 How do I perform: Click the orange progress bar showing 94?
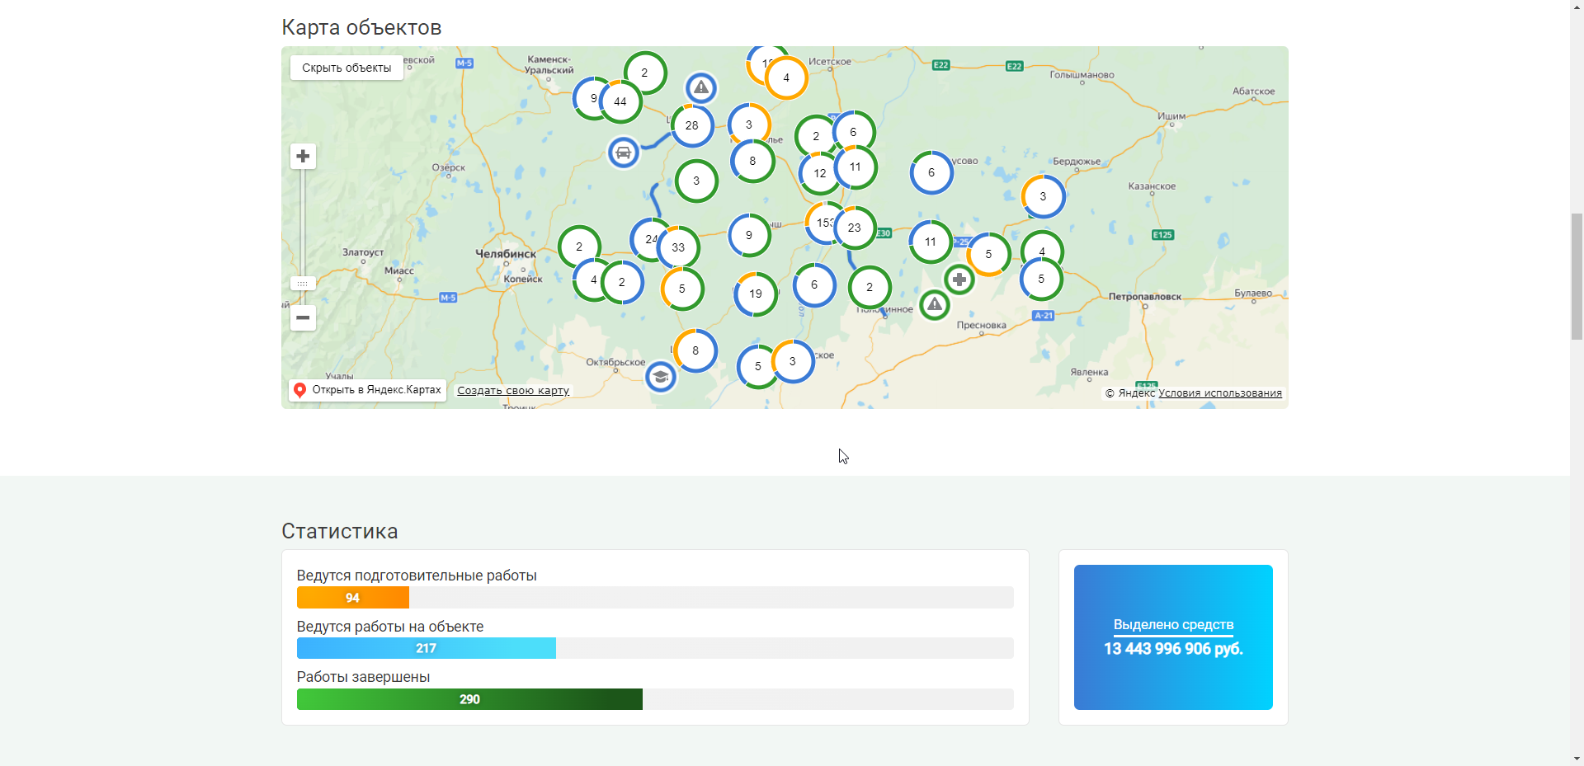click(353, 598)
